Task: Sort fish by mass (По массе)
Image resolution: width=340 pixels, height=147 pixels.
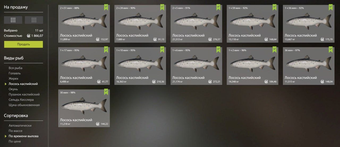Action: [15, 131]
